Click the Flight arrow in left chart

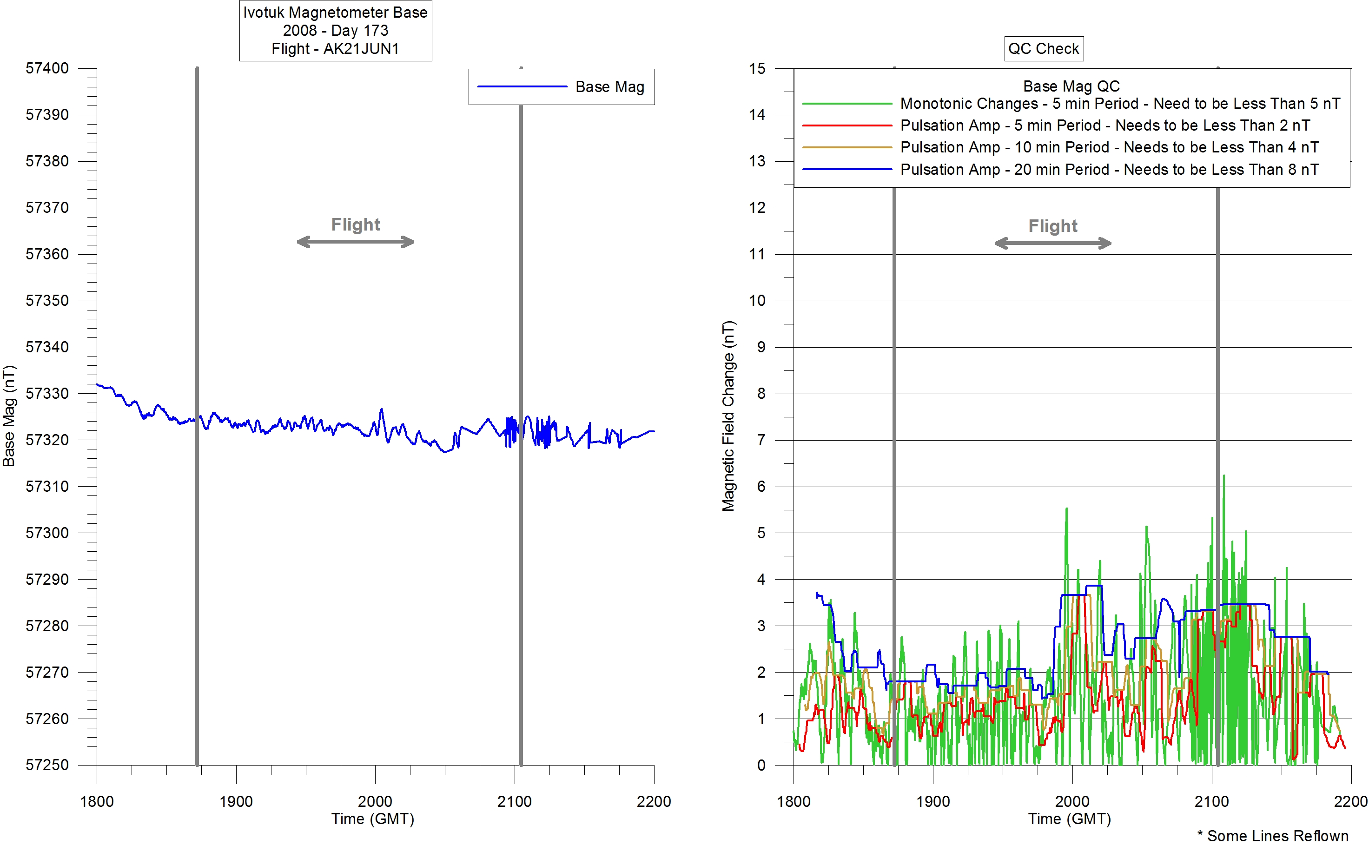[x=355, y=242]
